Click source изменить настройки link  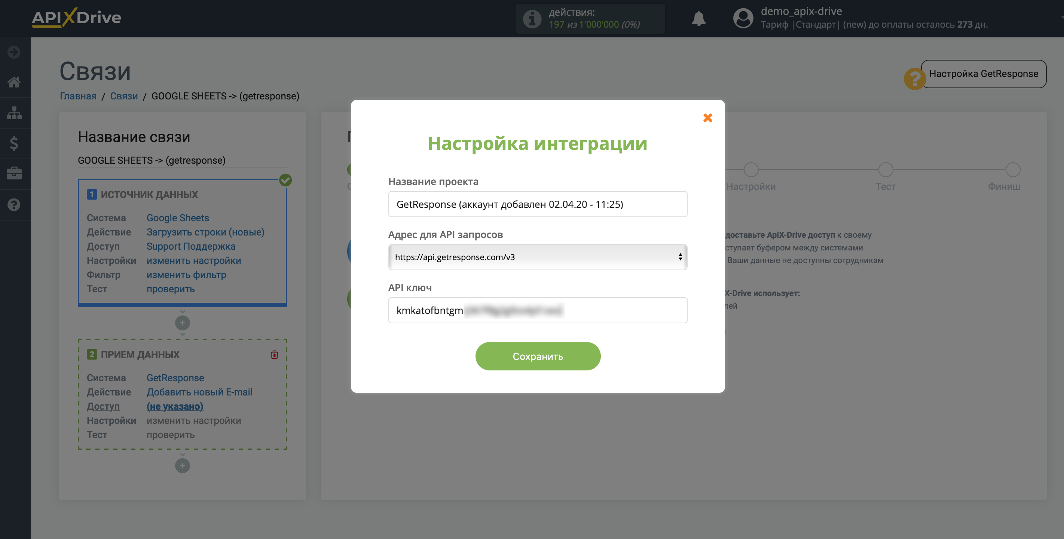[194, 261]
